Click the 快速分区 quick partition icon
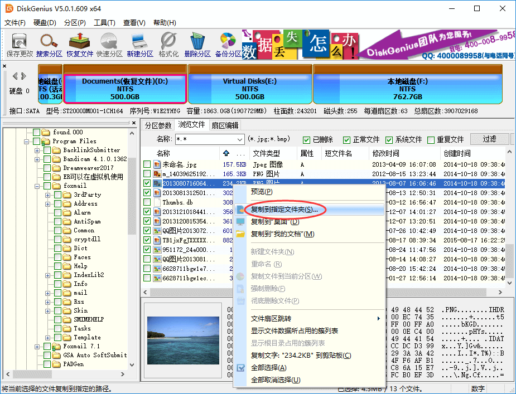 tap(109, 45)
